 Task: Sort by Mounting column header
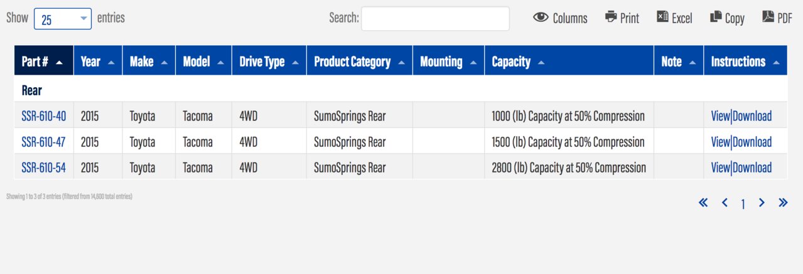click(x=448, y=61)
